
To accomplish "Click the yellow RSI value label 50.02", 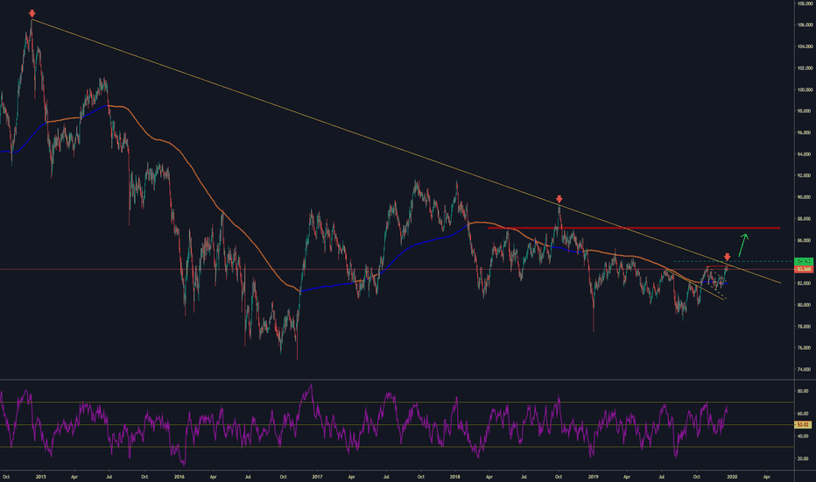I will 802,425.
